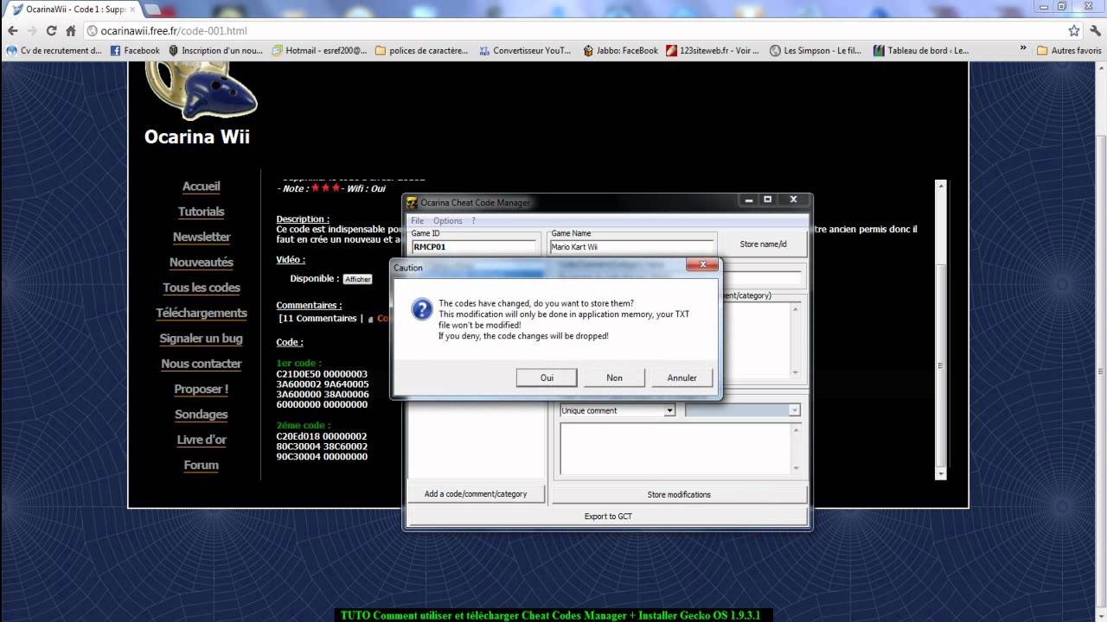Open the Newsletter link
Screen dimensions: 1107x622
pyautogui.click(x=201, y=237)
